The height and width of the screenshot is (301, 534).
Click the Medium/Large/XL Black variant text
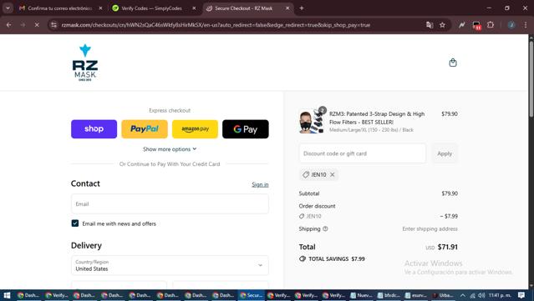click(371, 130)
